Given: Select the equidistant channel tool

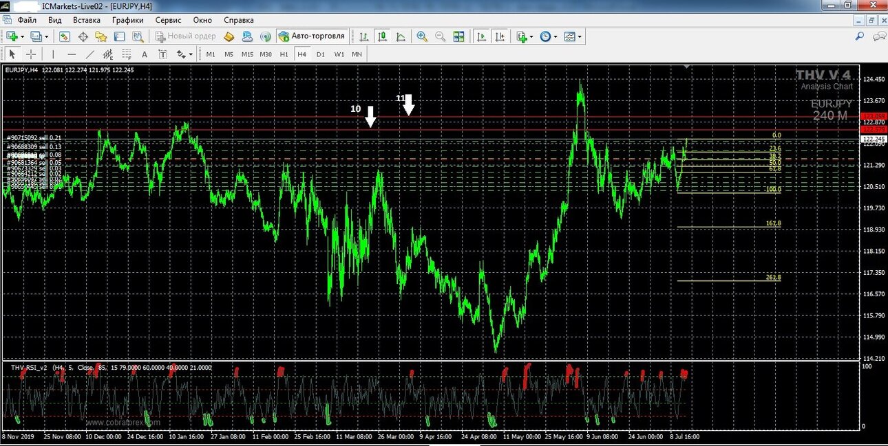Looking at the screenshot, I should [x=108, y=54].
